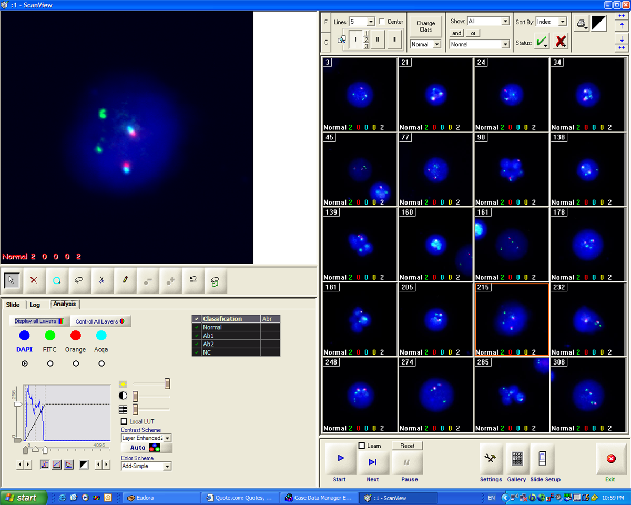Select the cyan circle add-region tool
631x505 pixels.
click(57, 280)
